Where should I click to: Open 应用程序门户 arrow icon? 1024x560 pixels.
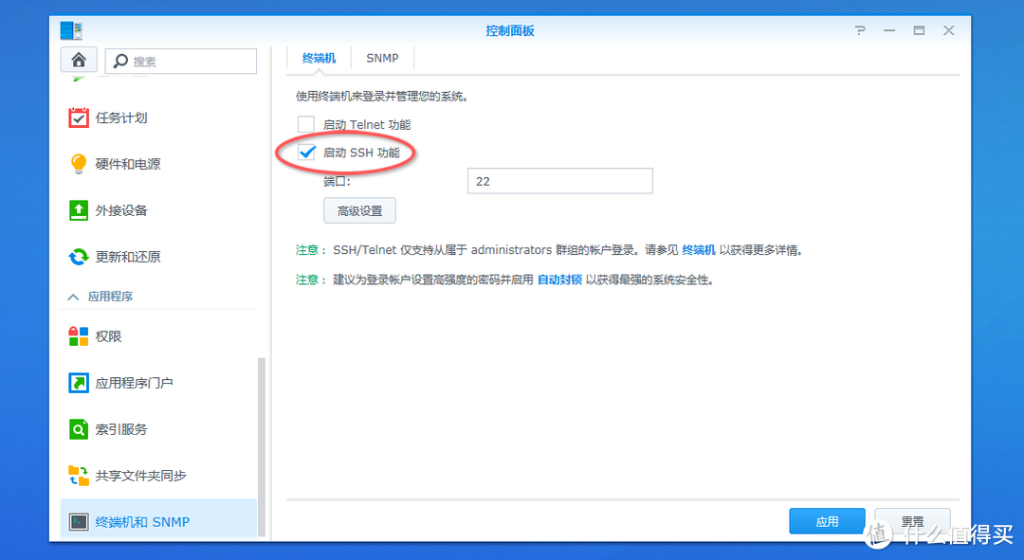tap(79, 383)
